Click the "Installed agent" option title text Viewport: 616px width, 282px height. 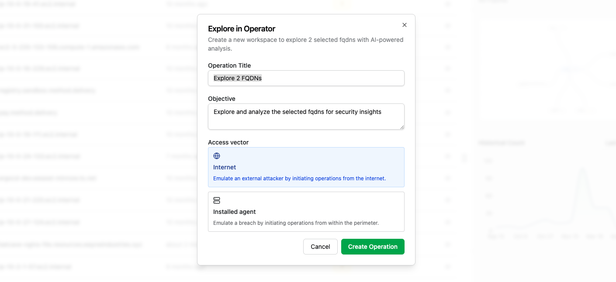tap(235, 212)
